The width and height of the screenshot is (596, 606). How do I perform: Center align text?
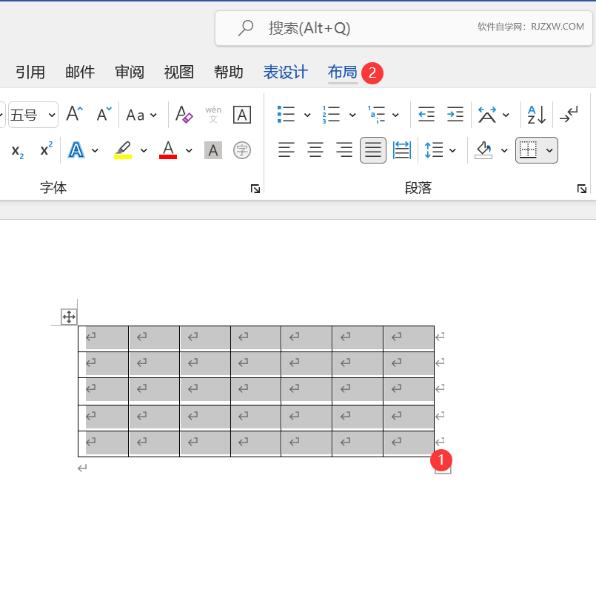point(315,150)
